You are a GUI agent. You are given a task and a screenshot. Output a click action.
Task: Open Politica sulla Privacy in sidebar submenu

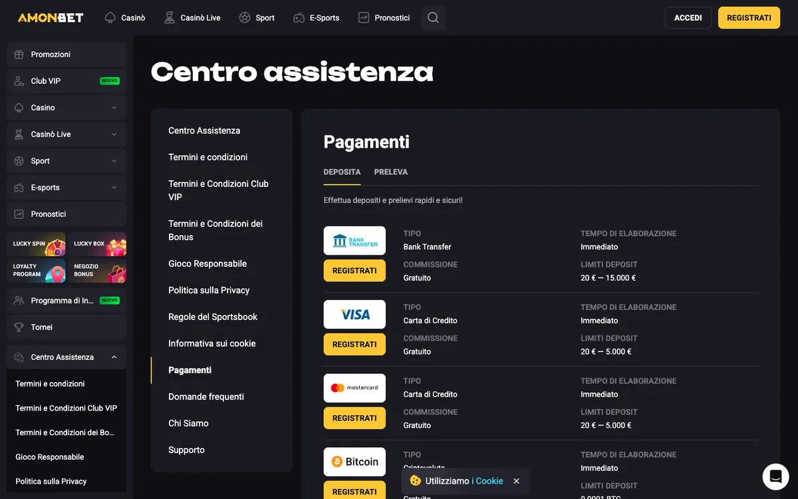(51, 481)
